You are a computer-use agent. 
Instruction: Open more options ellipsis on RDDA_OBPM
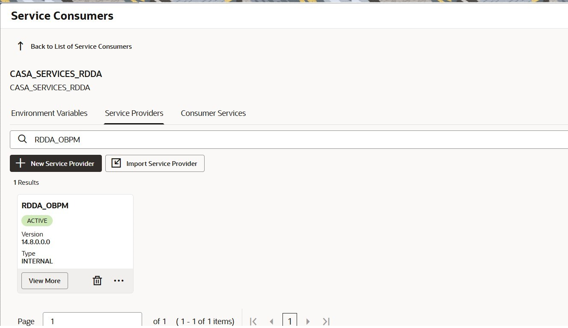pyautogui.click(x=119, y=281)
